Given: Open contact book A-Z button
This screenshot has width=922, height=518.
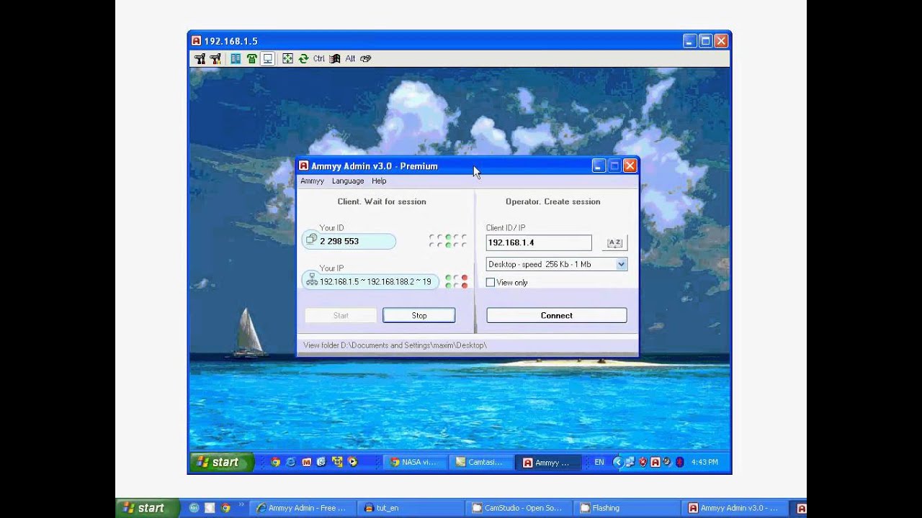Looking at the screenshot, I should [614, 243].
